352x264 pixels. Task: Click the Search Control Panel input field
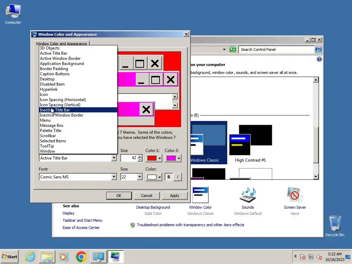coord(277,49)
